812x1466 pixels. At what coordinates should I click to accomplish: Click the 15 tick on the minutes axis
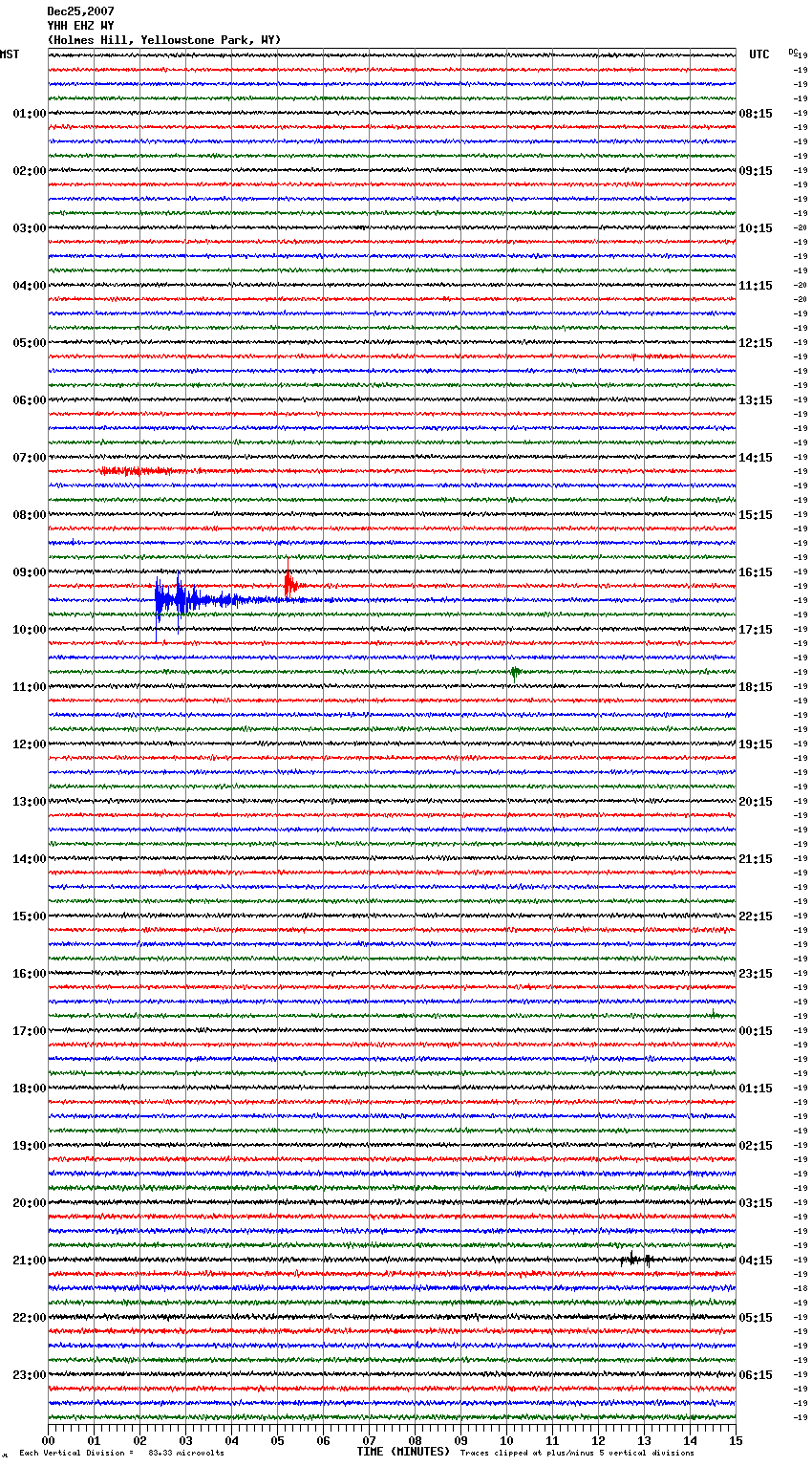736,1440
